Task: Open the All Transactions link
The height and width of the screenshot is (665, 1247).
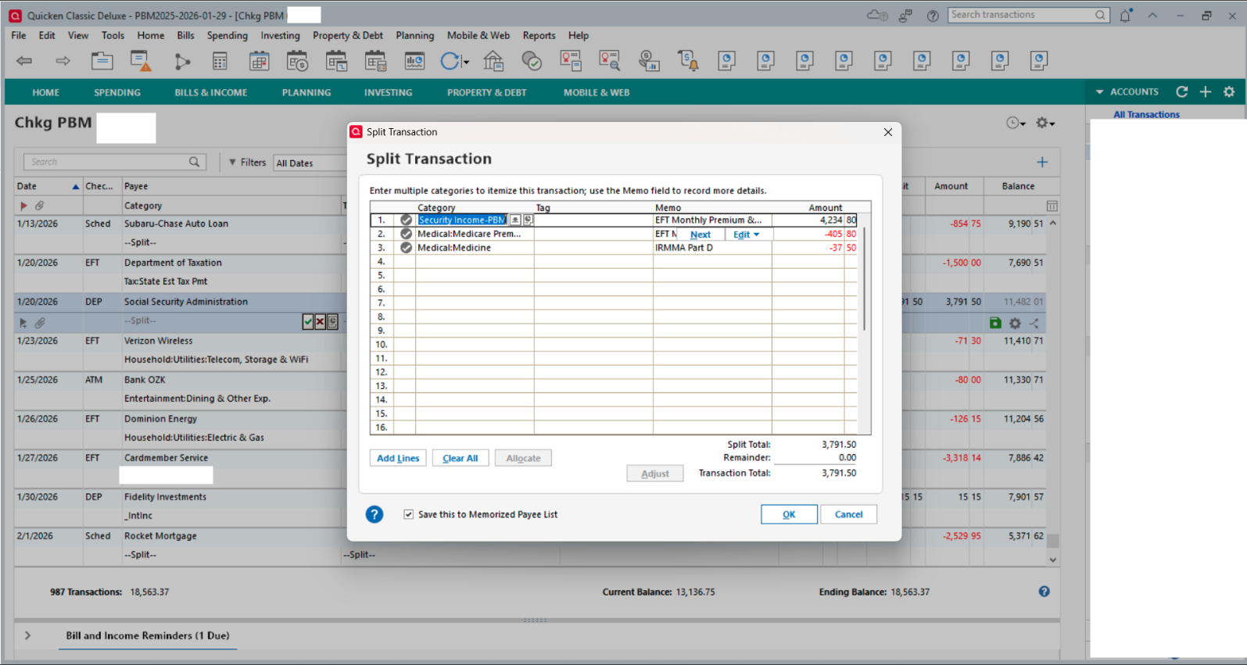Action: (1146, 114)
